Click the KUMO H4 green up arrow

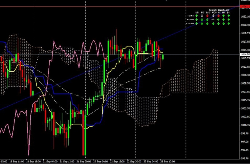tap(224, 20)
